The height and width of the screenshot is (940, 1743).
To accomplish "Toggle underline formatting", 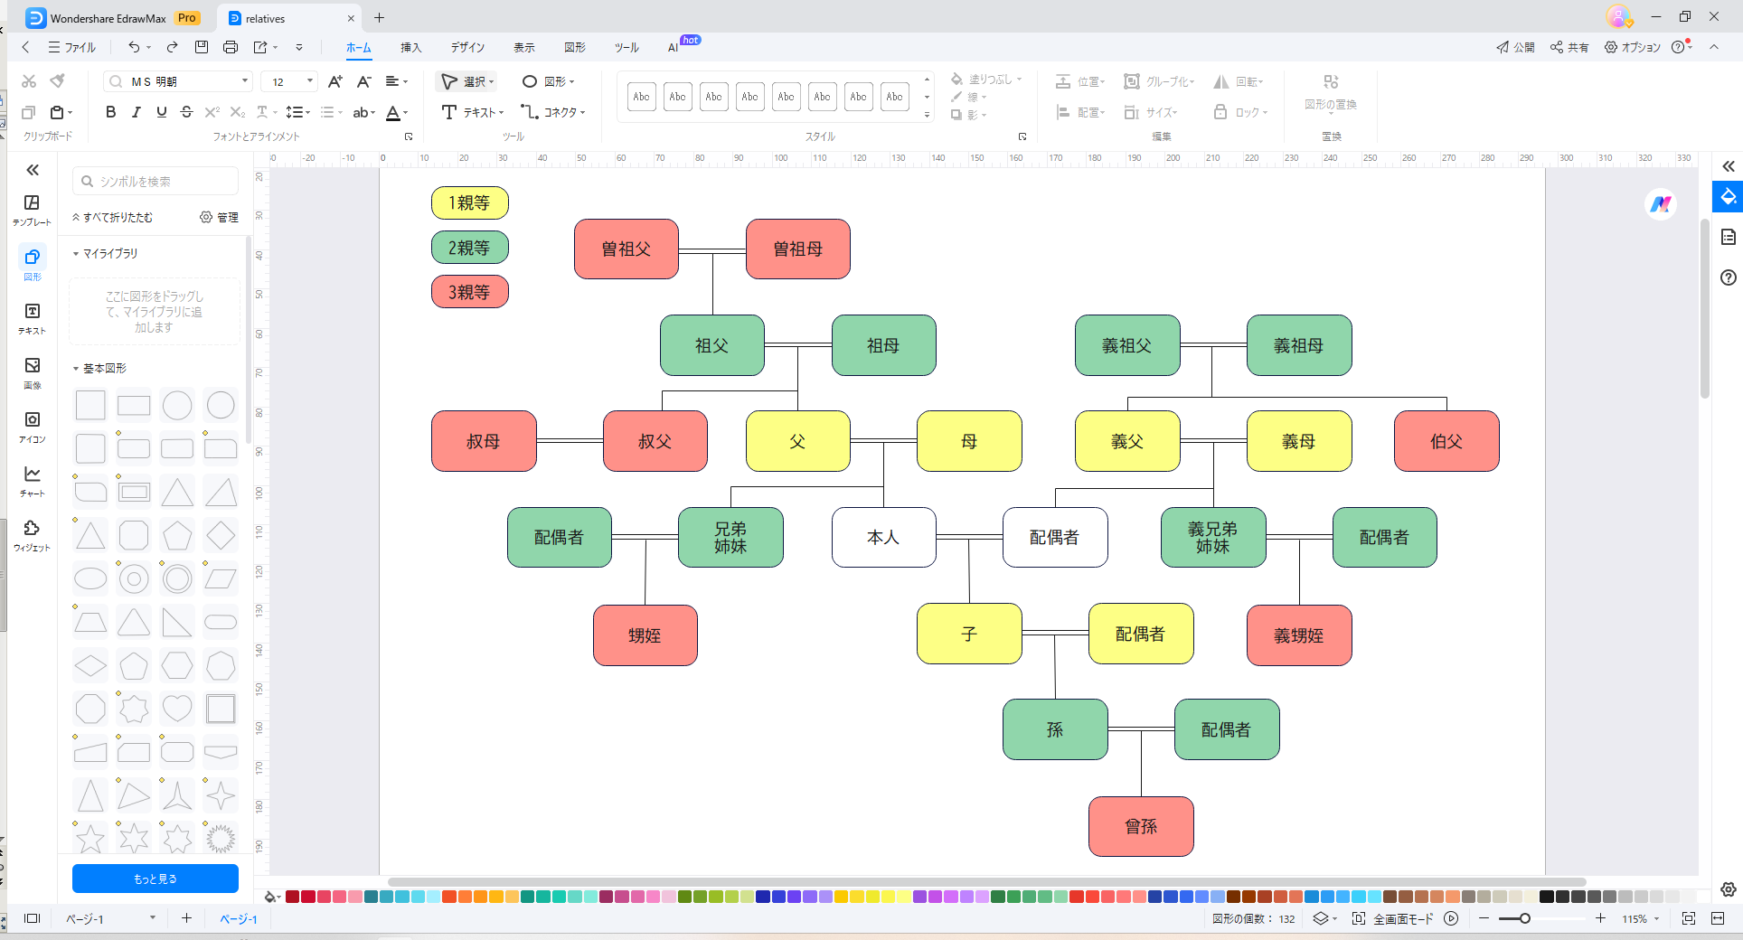I will point(161,112).
